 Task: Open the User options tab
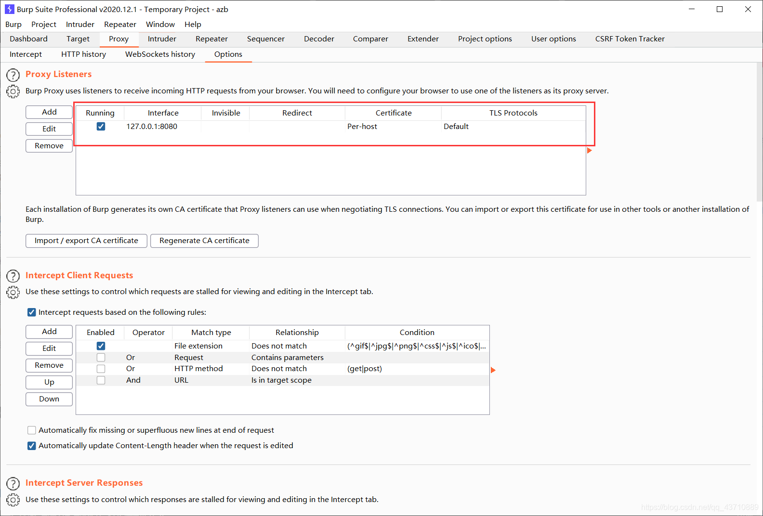pos(553,39)
